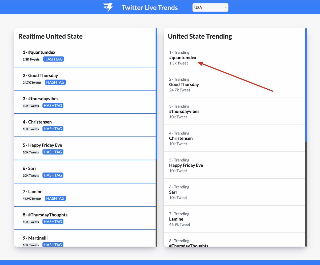Open Lamine in the Realtime list

coord(35,192)
